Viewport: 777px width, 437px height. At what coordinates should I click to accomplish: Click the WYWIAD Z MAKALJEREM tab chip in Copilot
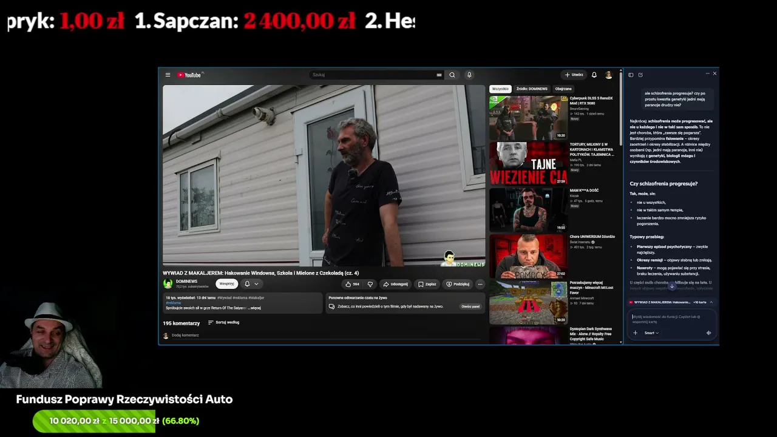point(659,302)
